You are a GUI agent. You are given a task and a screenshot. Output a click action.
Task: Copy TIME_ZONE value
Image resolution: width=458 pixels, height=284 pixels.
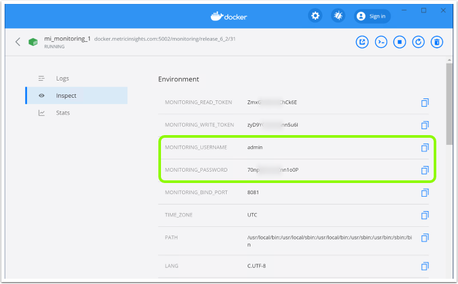[x=424, y=215]
